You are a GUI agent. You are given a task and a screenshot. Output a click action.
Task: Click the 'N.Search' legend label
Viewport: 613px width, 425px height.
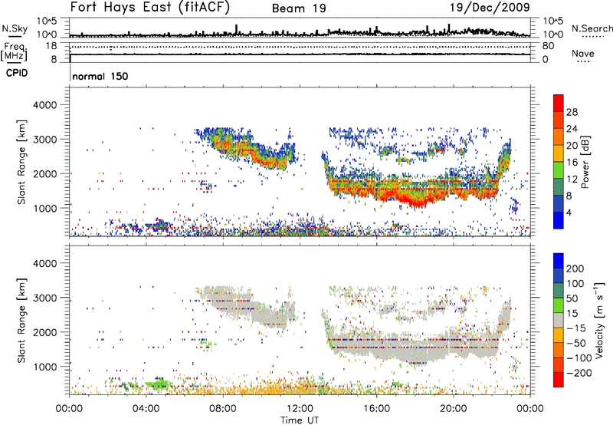[x=592, y=28]
